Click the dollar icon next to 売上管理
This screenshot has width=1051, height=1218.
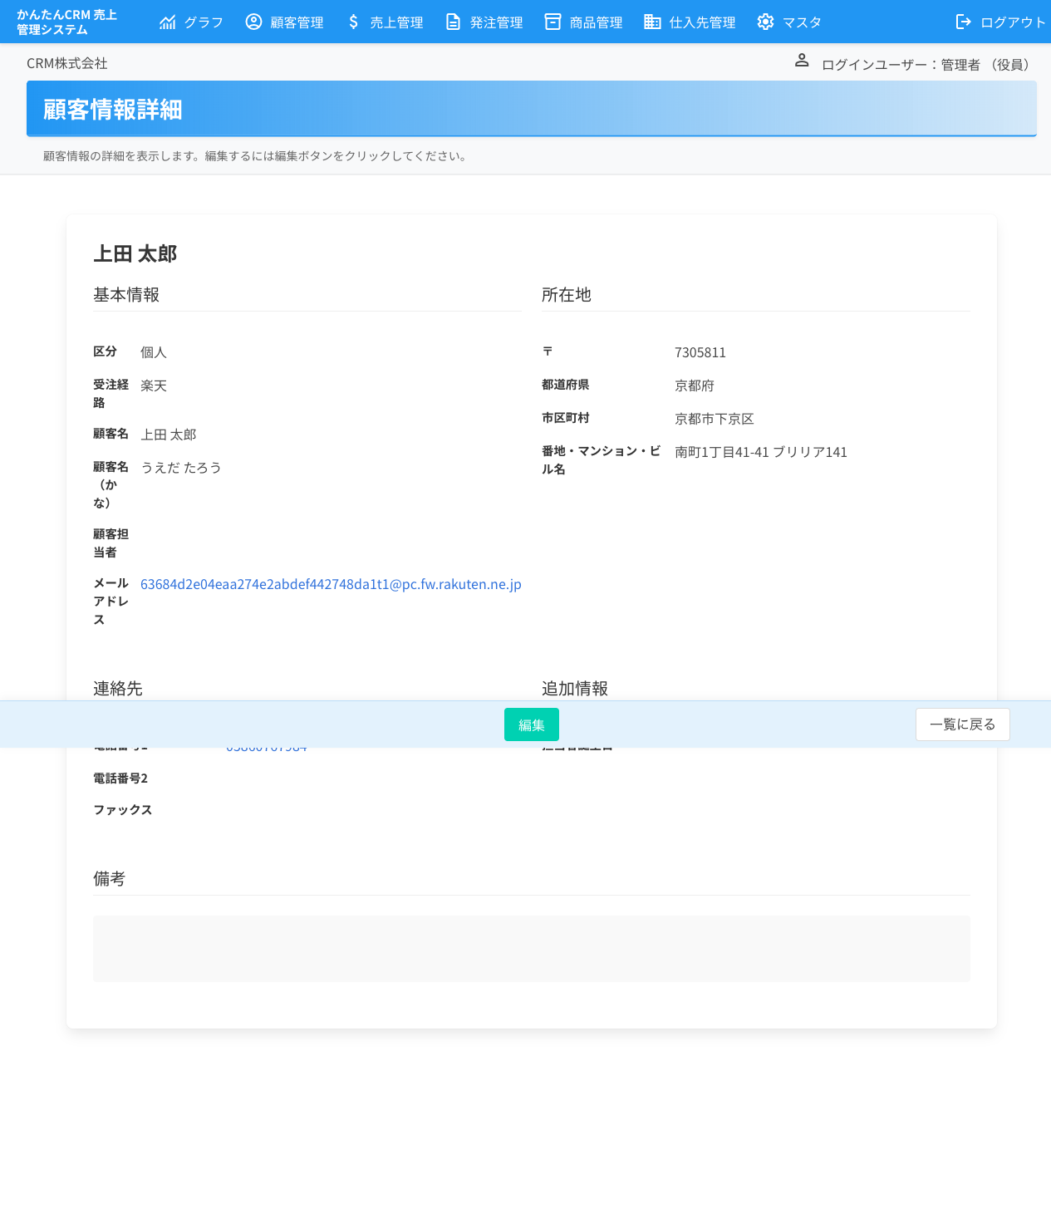pyautogui.click(x=352, y=21)
